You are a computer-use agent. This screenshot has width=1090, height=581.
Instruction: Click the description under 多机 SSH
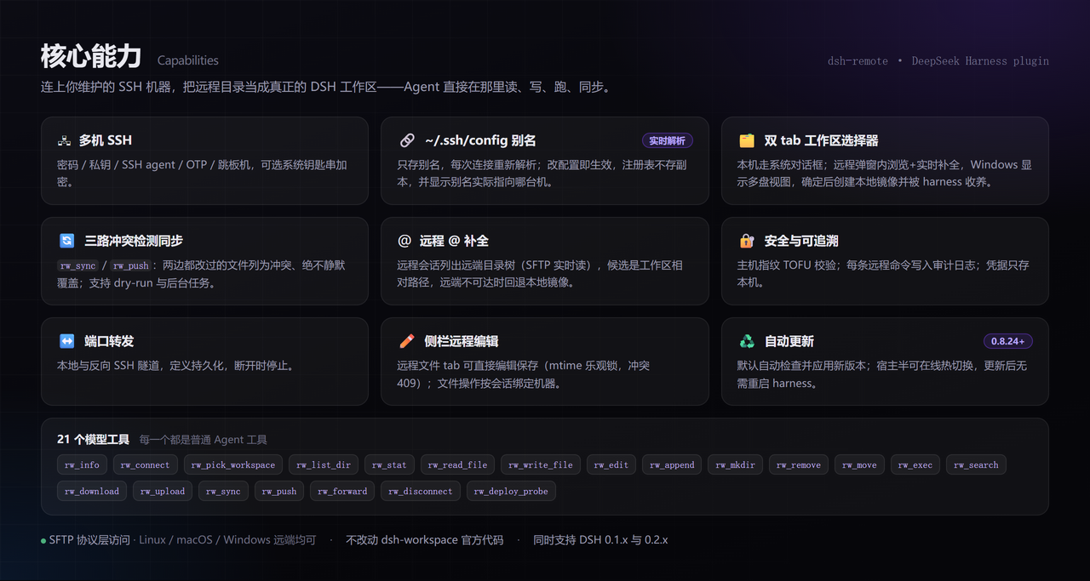tap(202, 174)
